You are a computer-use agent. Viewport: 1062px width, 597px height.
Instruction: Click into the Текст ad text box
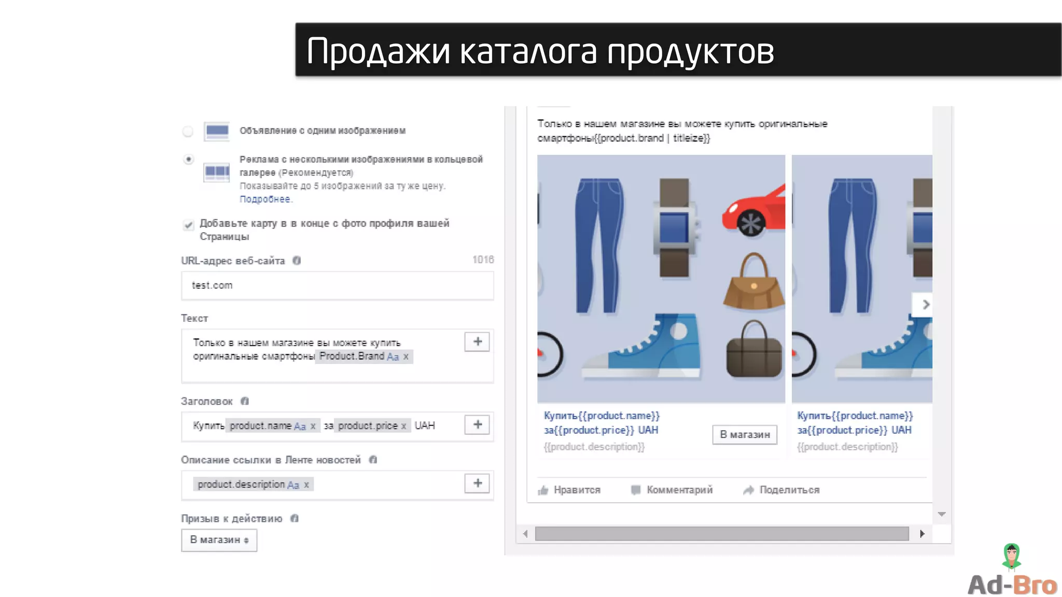338,356
